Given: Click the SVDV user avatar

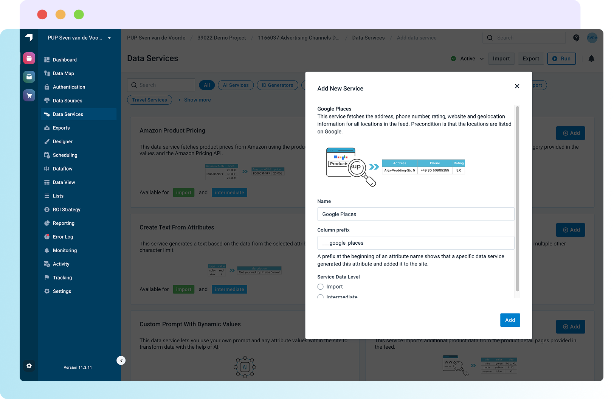Looking at the screenshot, I should click(592, 38).
